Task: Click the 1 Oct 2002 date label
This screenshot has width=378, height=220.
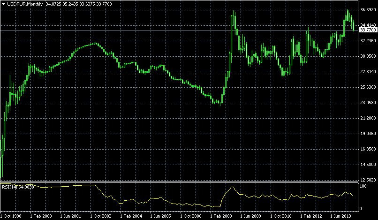Action: (101, 215)
